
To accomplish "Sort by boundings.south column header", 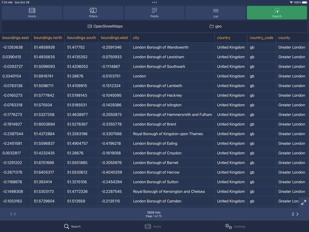I will (x=82, y=38).
